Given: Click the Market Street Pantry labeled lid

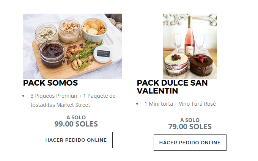Looking at the screenshot, I should (x=103, y=54).
